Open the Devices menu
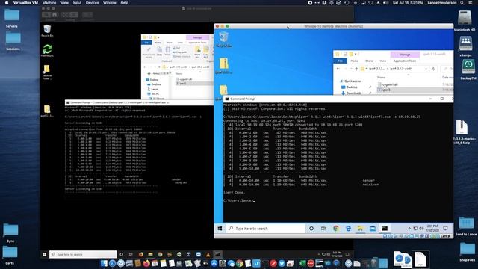The height and width of the screenshot is (269, 478). coord(92,3)
